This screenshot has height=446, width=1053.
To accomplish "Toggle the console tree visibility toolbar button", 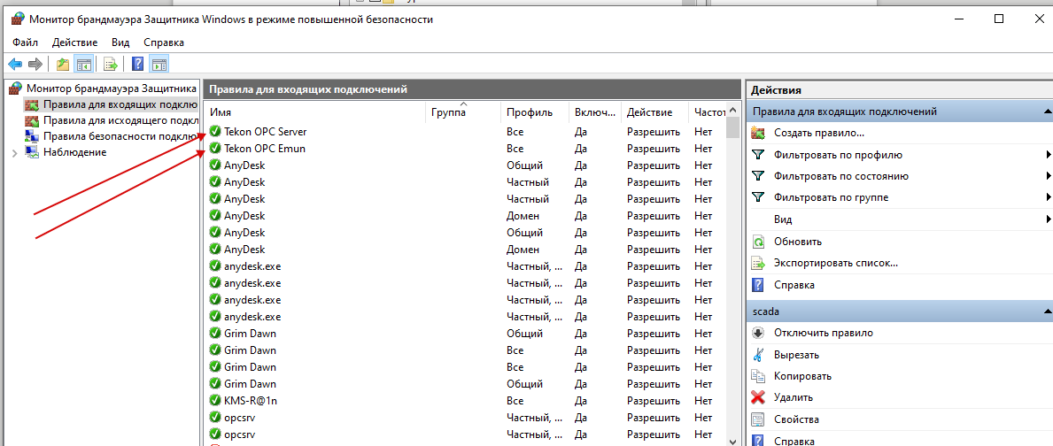I will click(84, 64).
